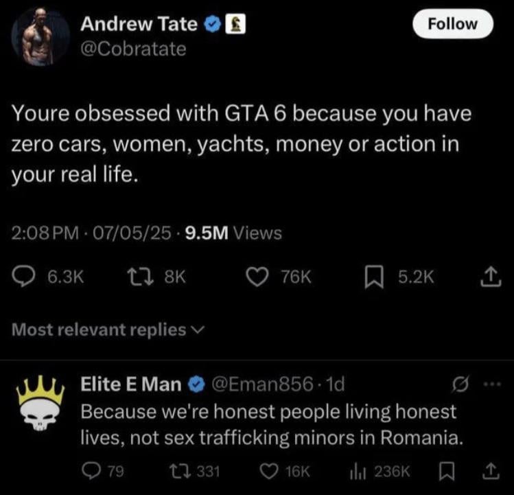Reply to Elite E Man's comment

click(90, 472)
